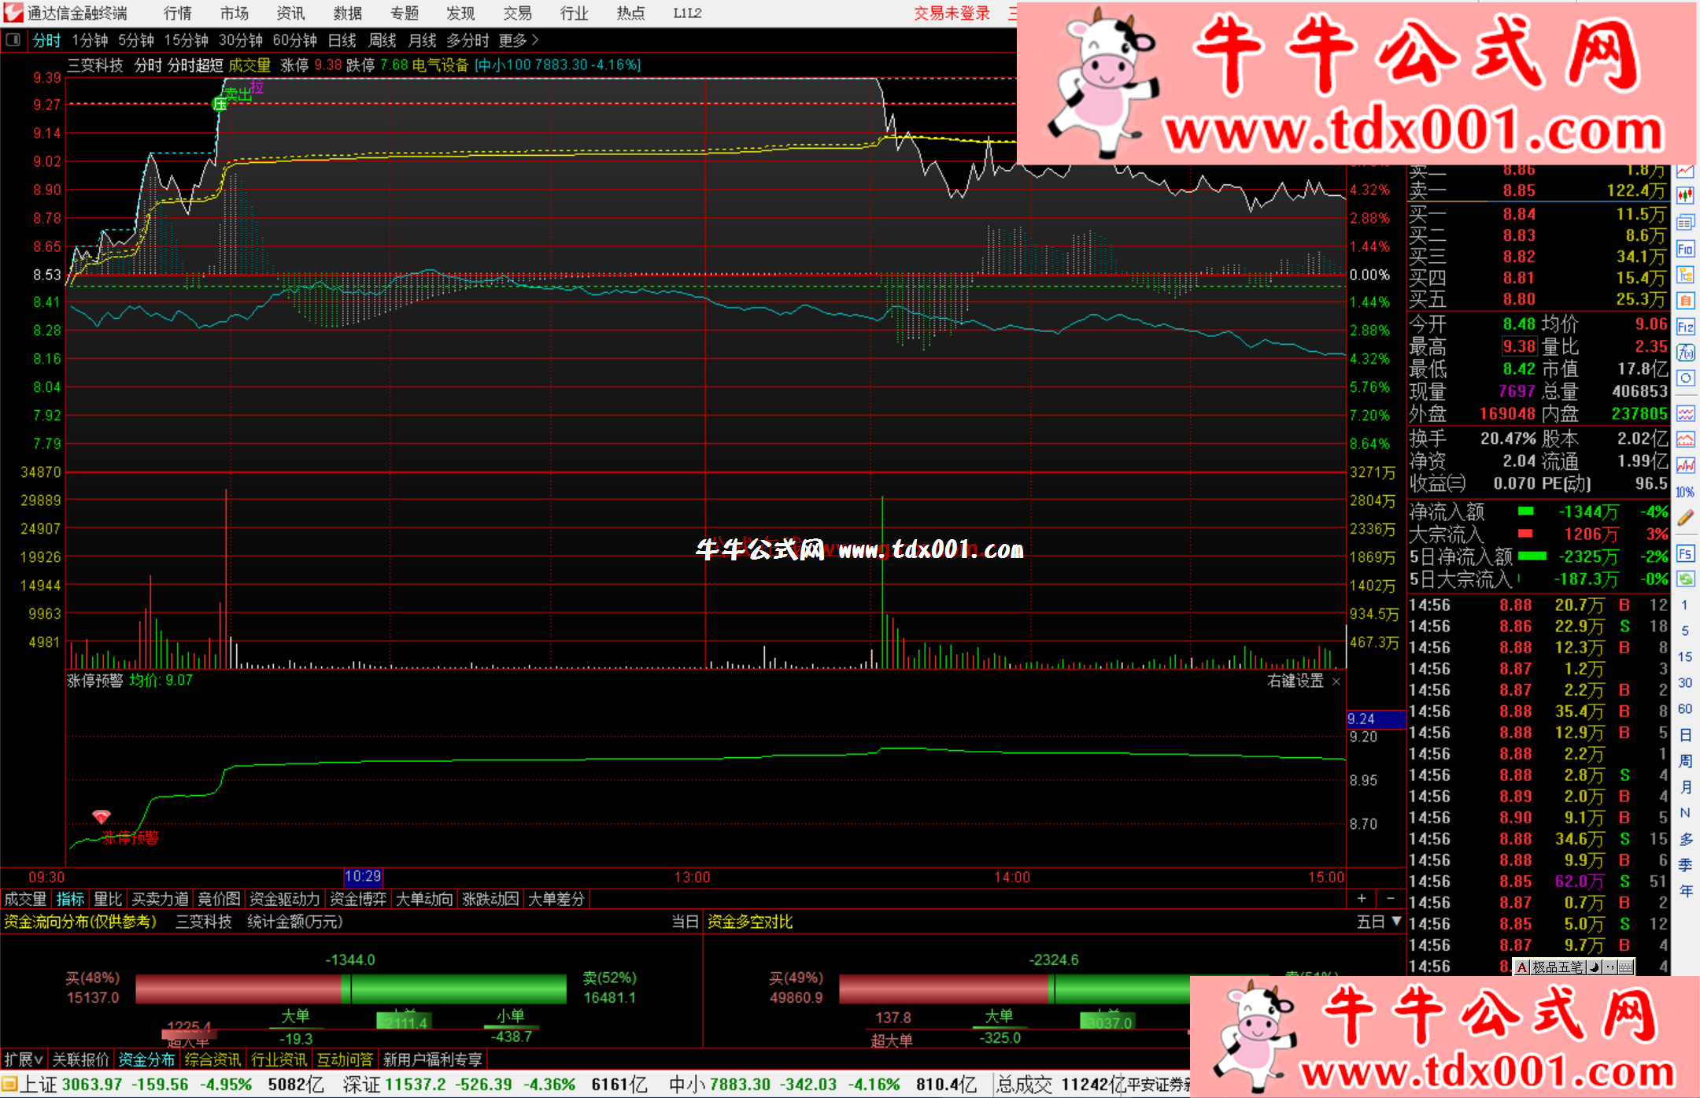Click the 交易未登录 login link
Image resolution: width=1700 pixels, height=1098 pixels.
click(x=952, y=13)
